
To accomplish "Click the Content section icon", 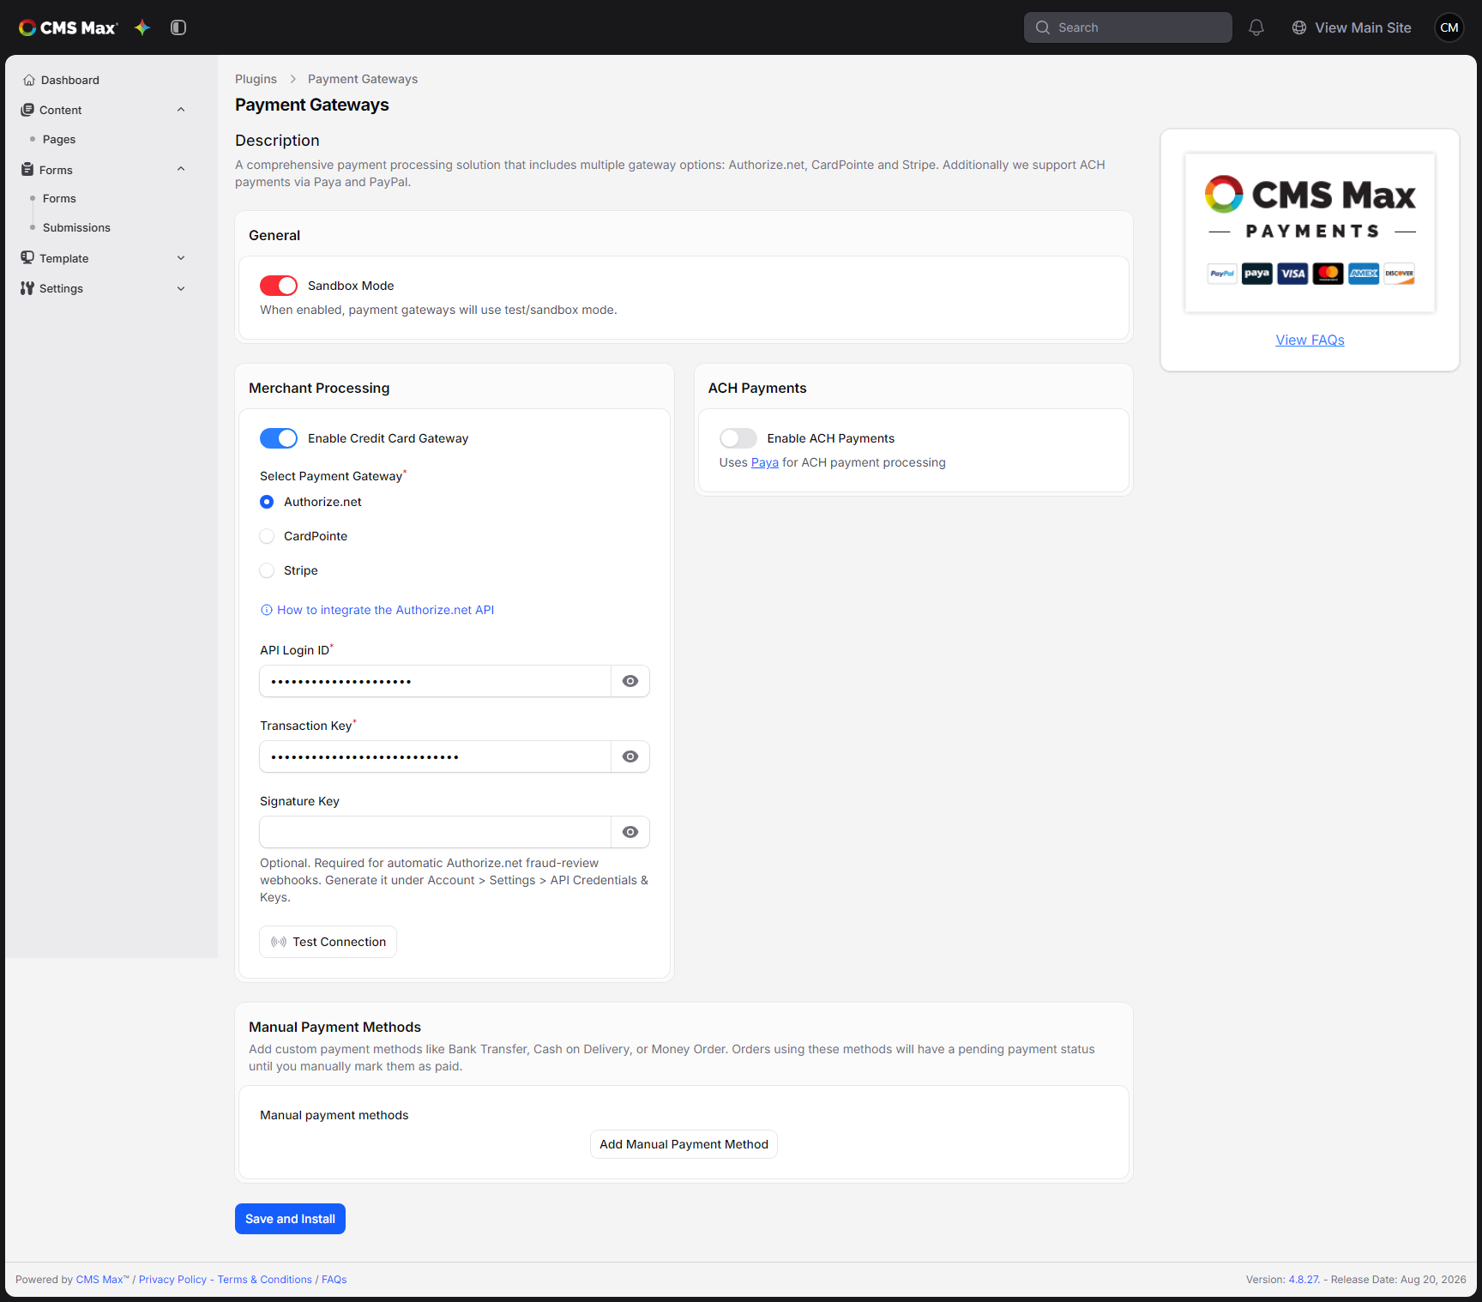I will tap(27, 110).
